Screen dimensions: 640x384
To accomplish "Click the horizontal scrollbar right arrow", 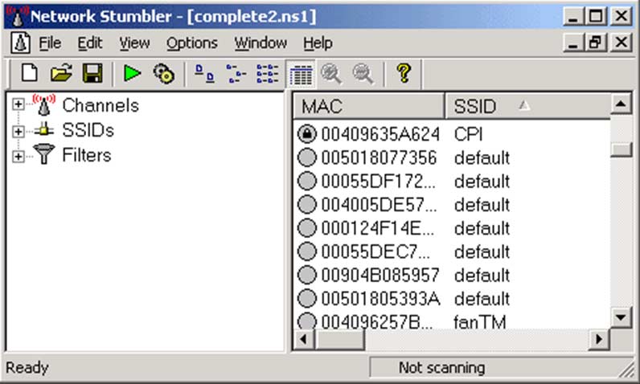I will tap(599, 339).
